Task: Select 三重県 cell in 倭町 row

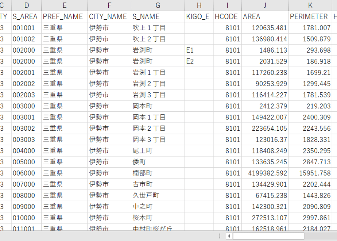Action: (x=65, y=162)
